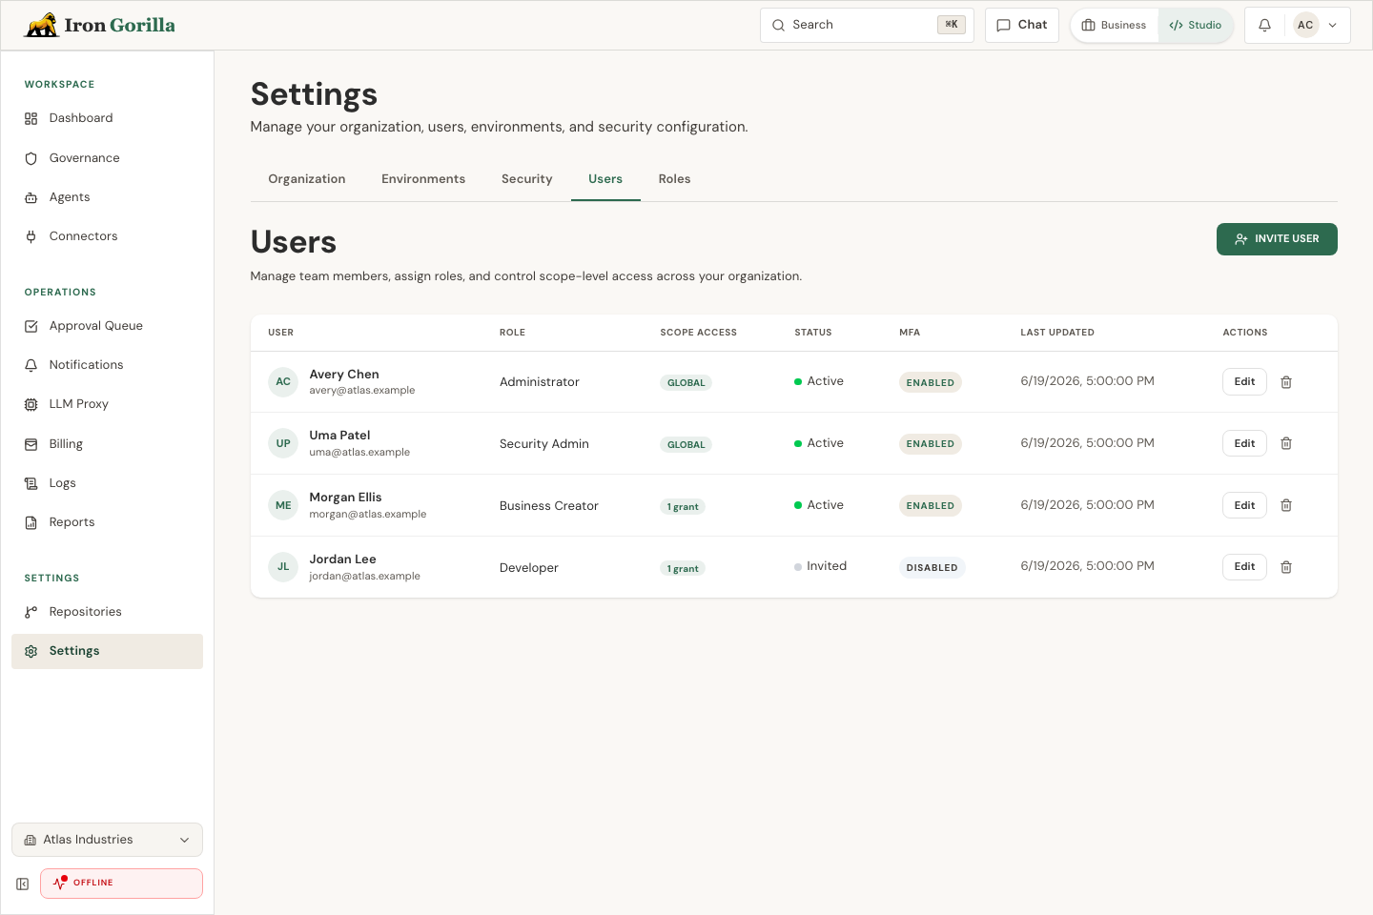Delete Uma Patel using the trash icon

click(x=1286, y=443)
